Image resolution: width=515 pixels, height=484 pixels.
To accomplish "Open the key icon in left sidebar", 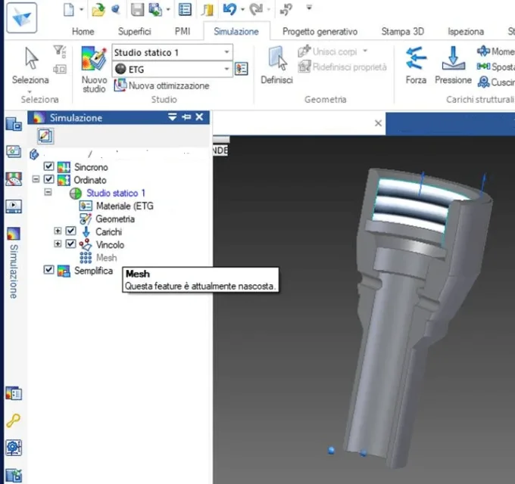I will 14,420.
